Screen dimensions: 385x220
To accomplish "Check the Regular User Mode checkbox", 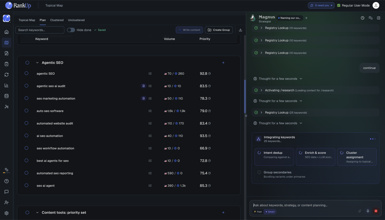I will pyautogui.click(x=339, y=6).
